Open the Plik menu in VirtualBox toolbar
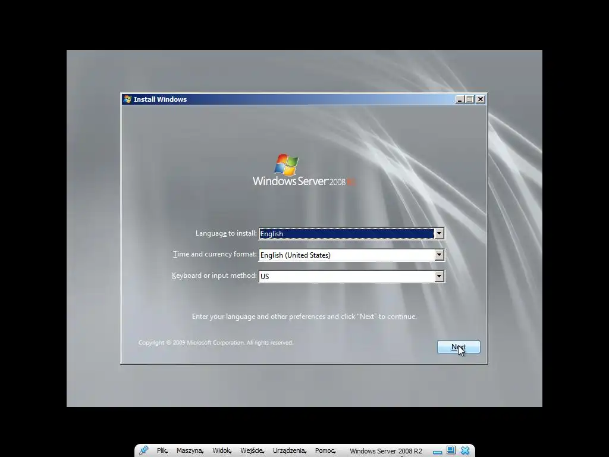Image resolution: width=609 pixels, height=457 pixels. [162, 451]
